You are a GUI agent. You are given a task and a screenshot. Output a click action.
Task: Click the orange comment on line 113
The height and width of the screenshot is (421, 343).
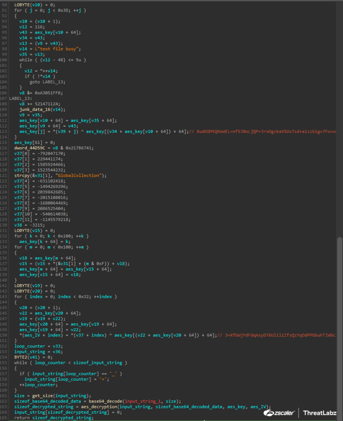[x=263, y=131]
